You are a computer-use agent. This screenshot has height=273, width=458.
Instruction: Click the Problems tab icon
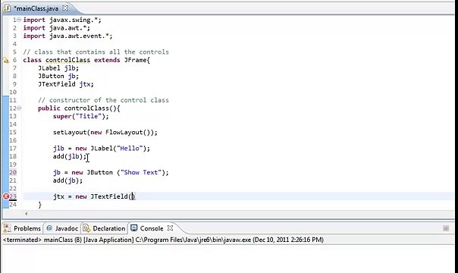(8, 228)
